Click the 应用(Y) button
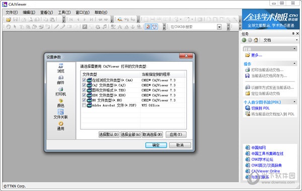 tap(176, 134)
